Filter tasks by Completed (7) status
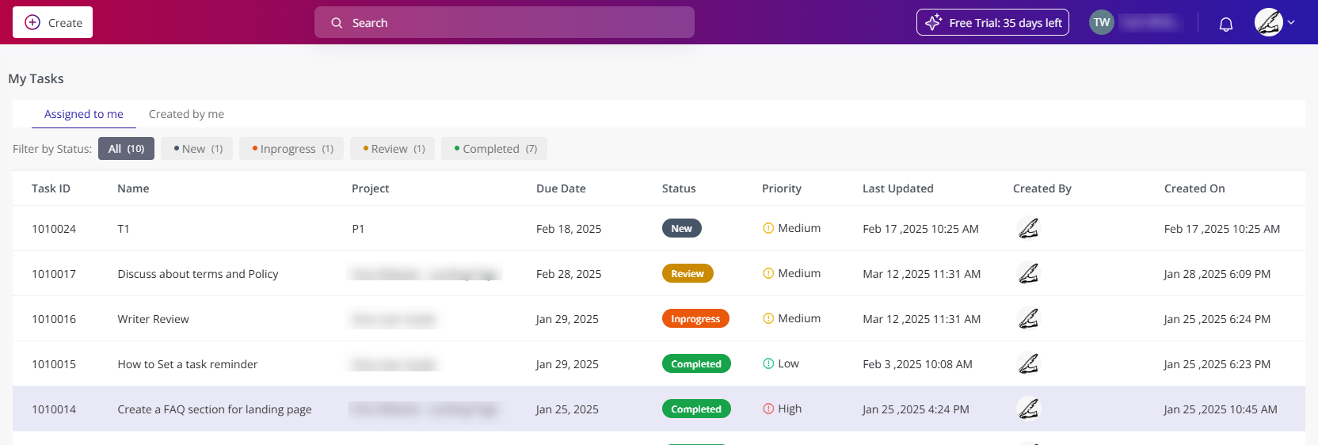 click(494, 149)
